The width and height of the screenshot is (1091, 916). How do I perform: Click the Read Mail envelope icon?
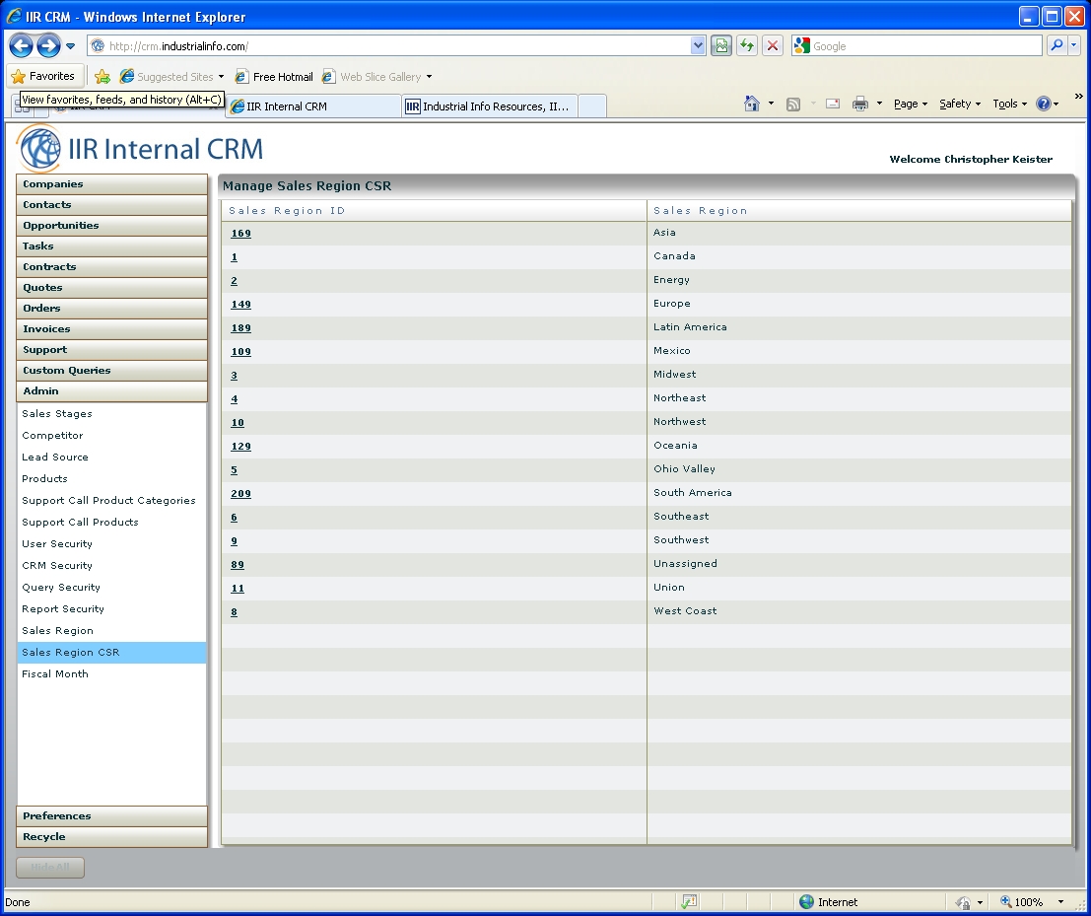833,104
